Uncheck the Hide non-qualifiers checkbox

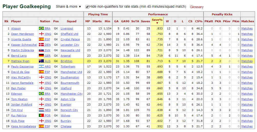pos(87,7)
